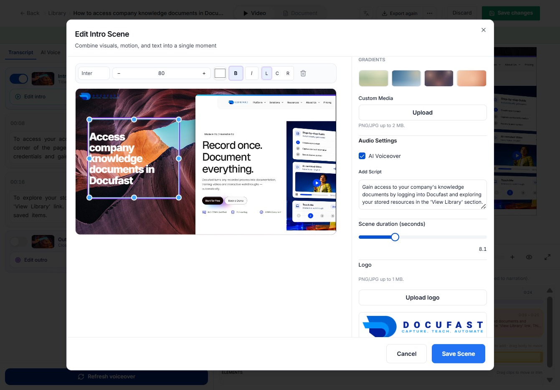The height and width of the screenshot is (390, 560).
Task: Select the dark purple gradient background
Action: coord(439,78)
